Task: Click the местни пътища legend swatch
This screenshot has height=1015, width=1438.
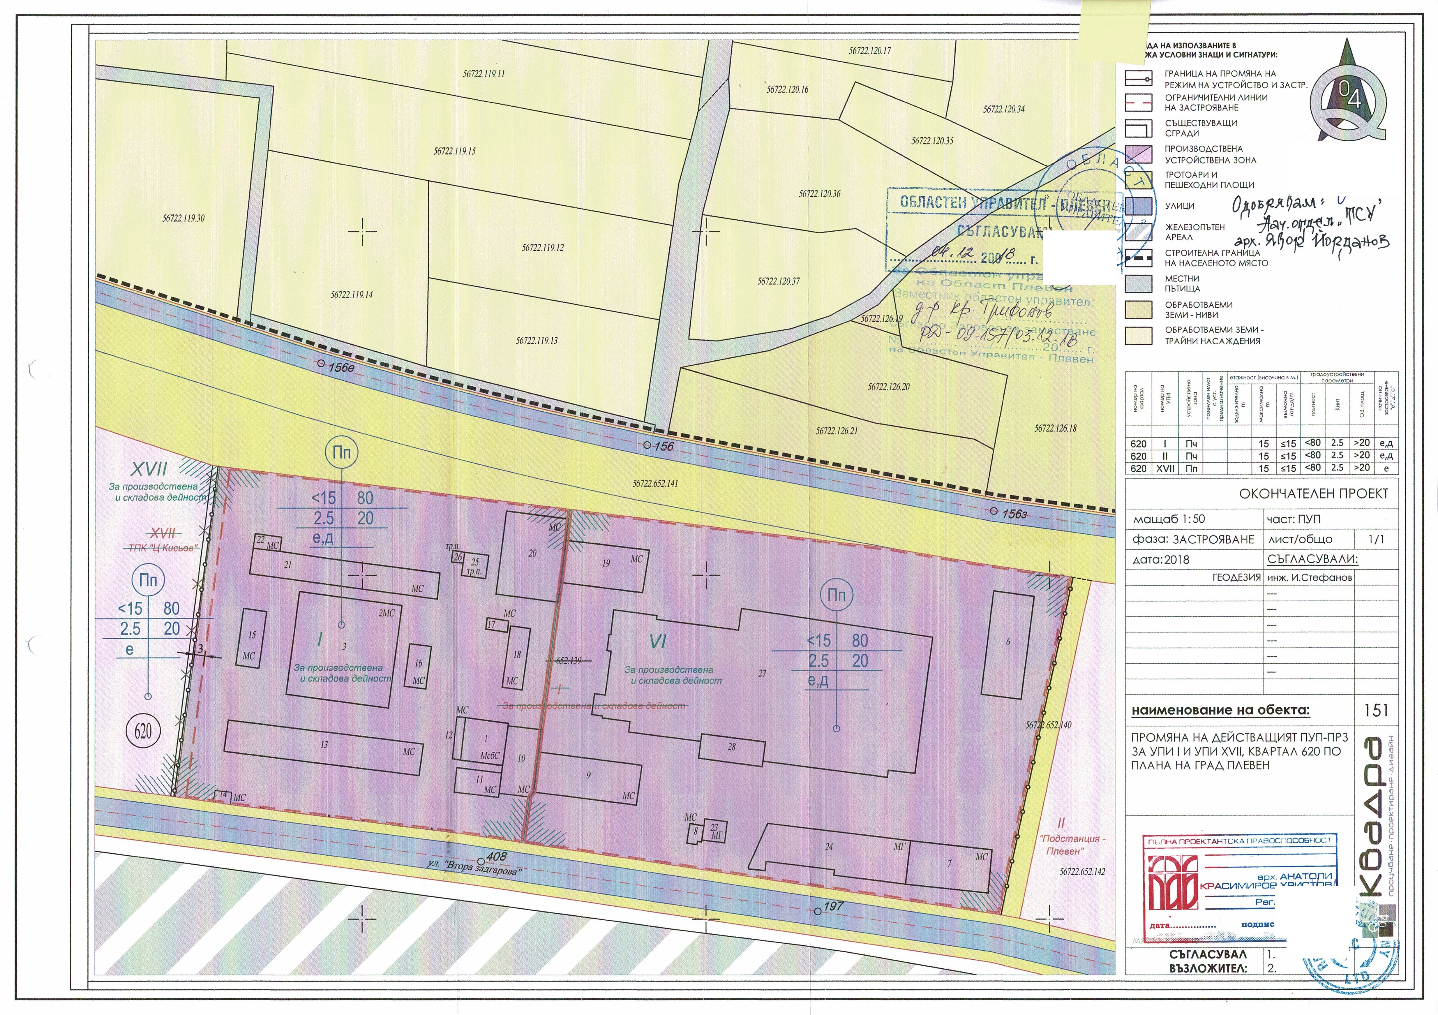Action: click(x=1139, y=284)
